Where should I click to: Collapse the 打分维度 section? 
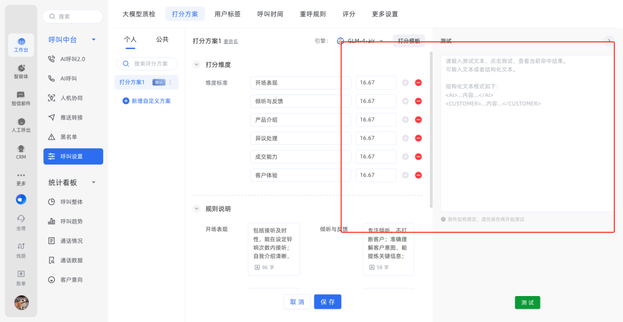click(x=197, y=65)
